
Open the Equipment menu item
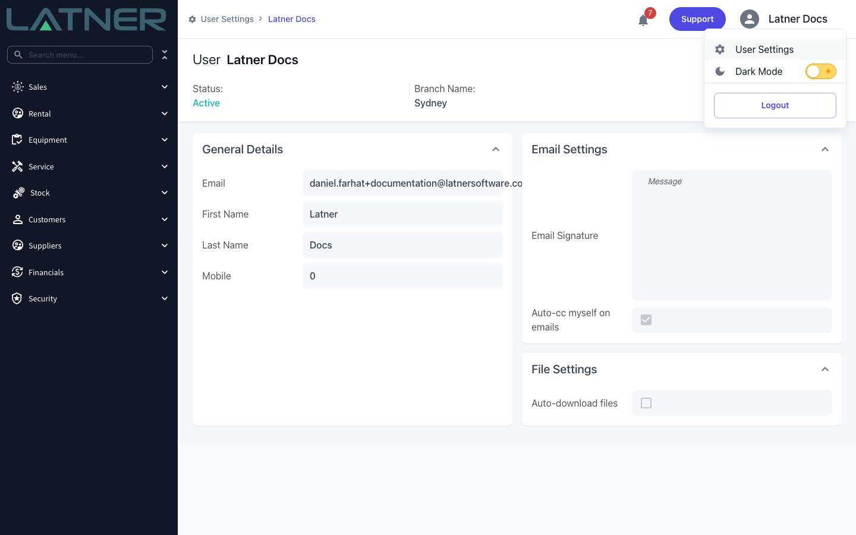pyautogui.click(x=89, y=140)
